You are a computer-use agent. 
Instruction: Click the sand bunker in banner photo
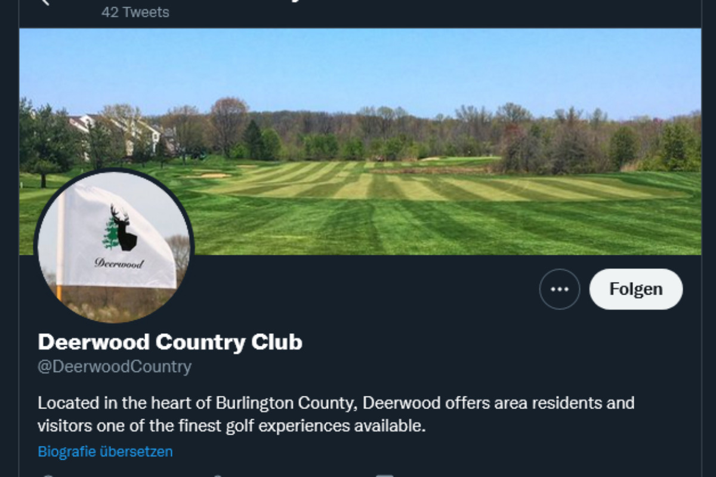click(209, 175)
